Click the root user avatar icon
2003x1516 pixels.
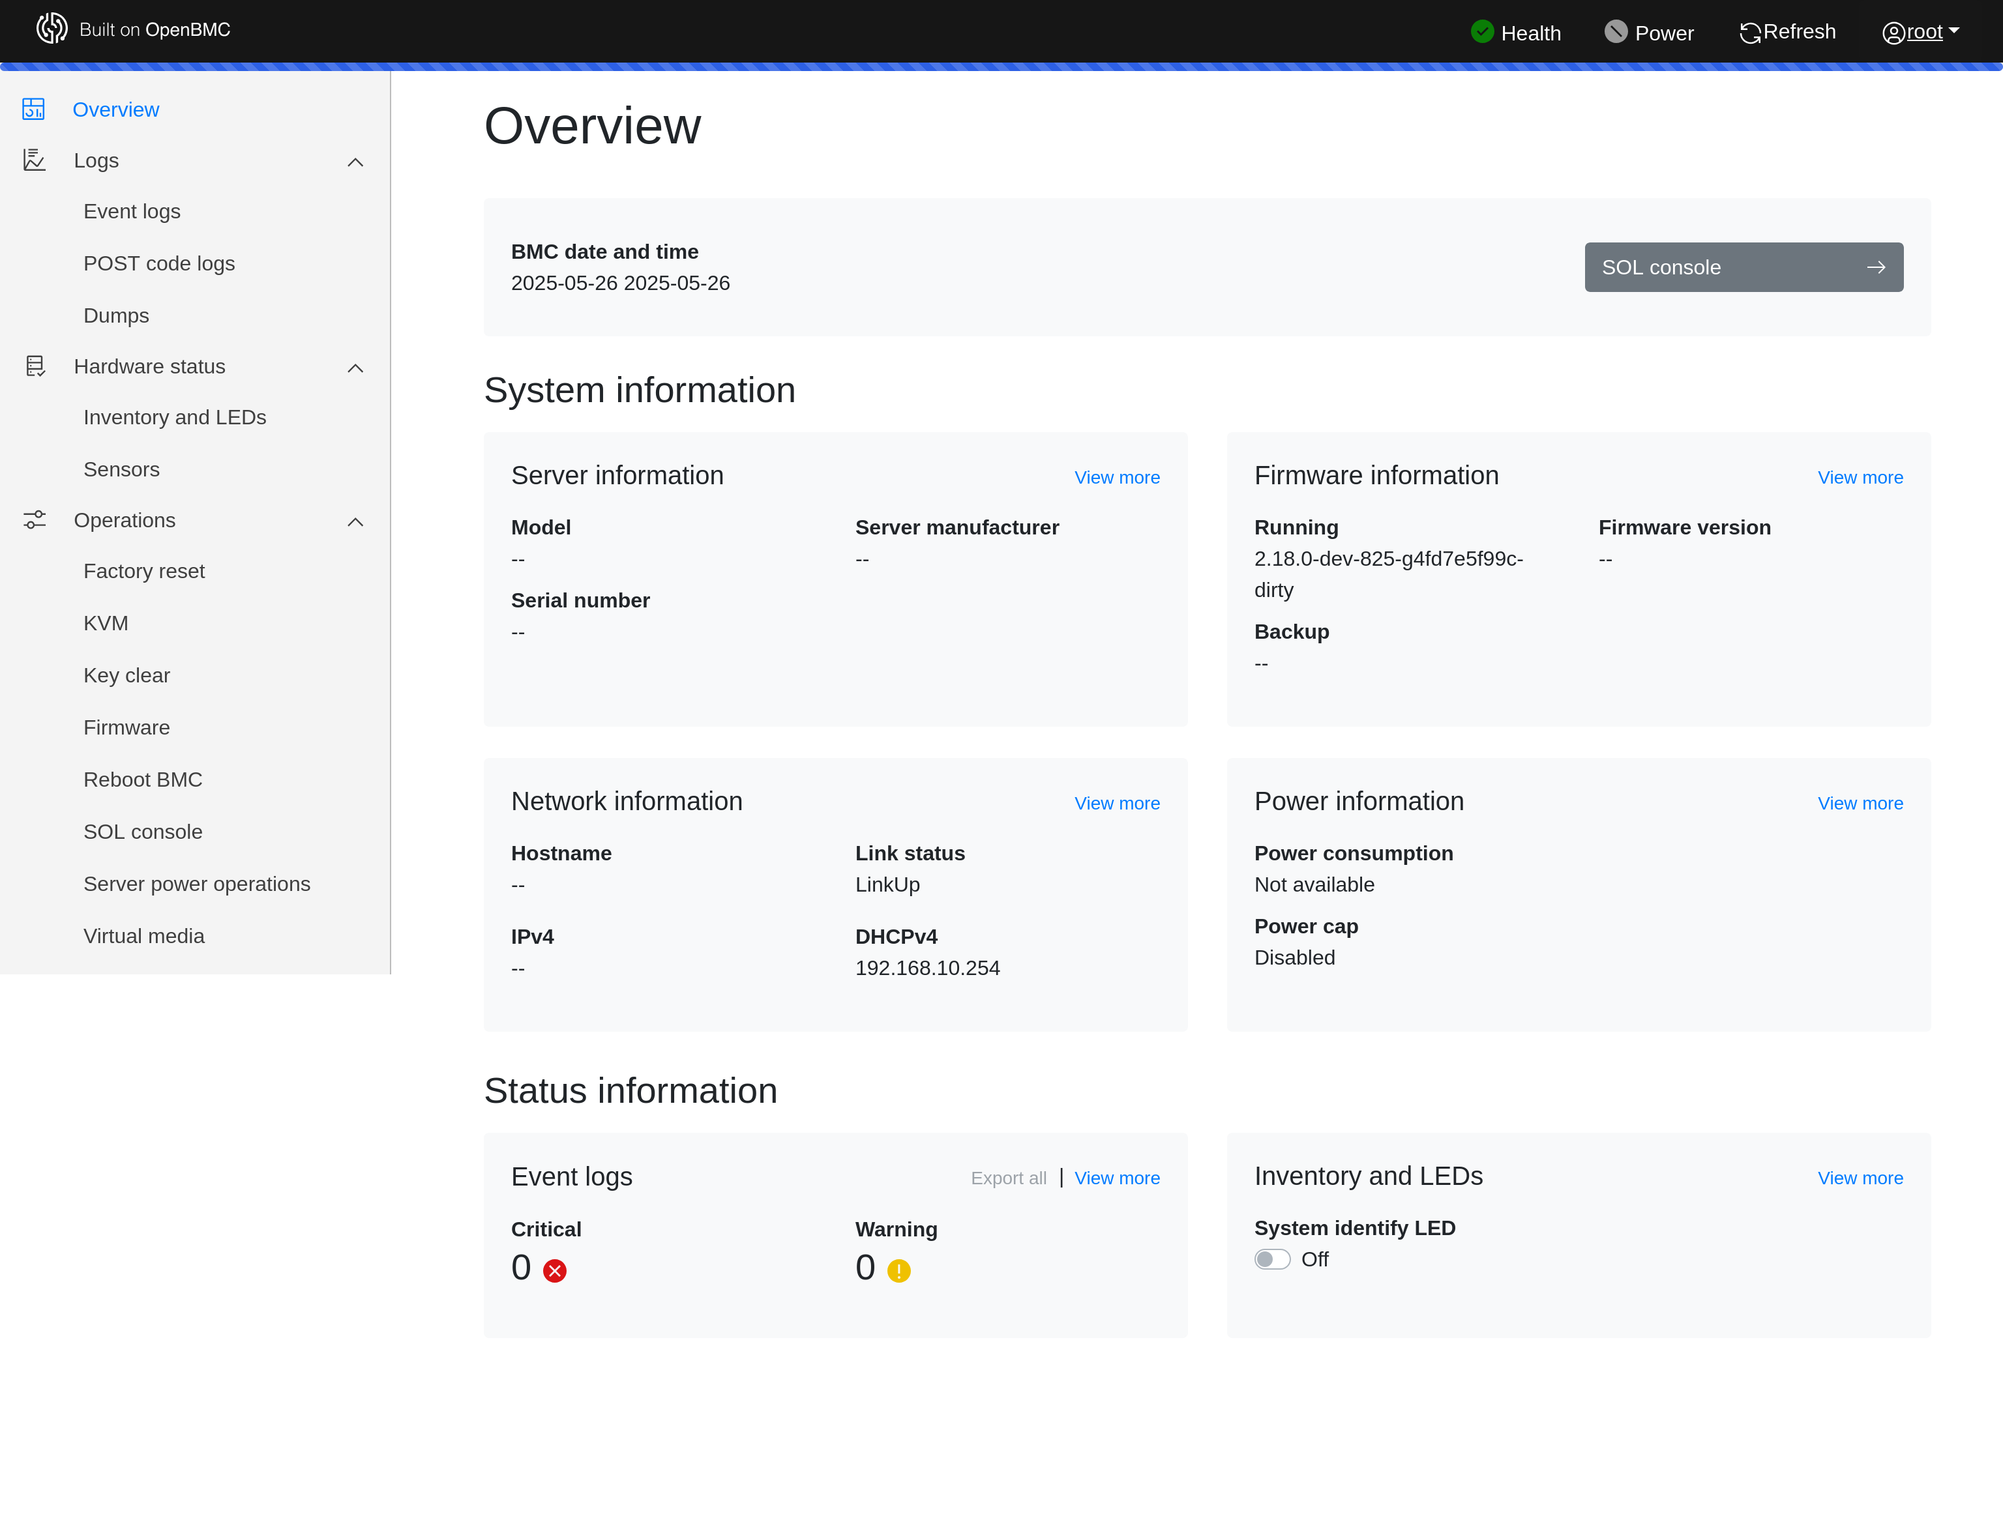[1893, 33]
